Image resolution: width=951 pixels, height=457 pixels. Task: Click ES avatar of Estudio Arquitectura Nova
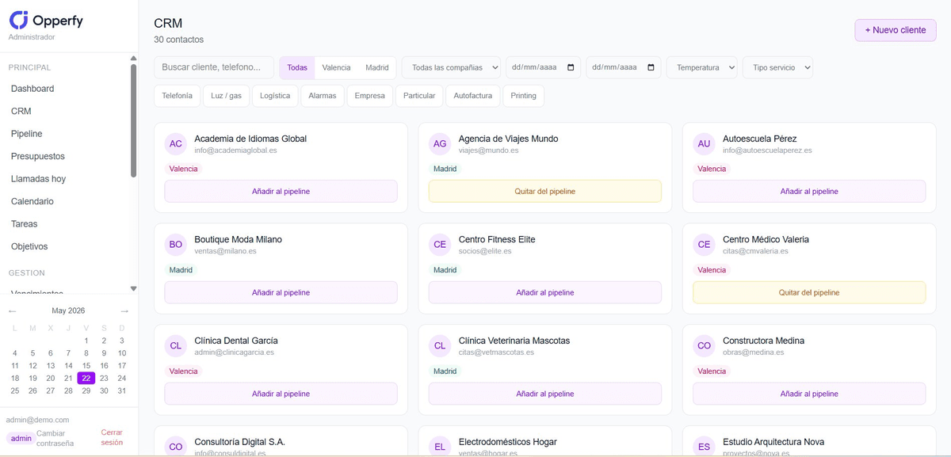[704, 447]
